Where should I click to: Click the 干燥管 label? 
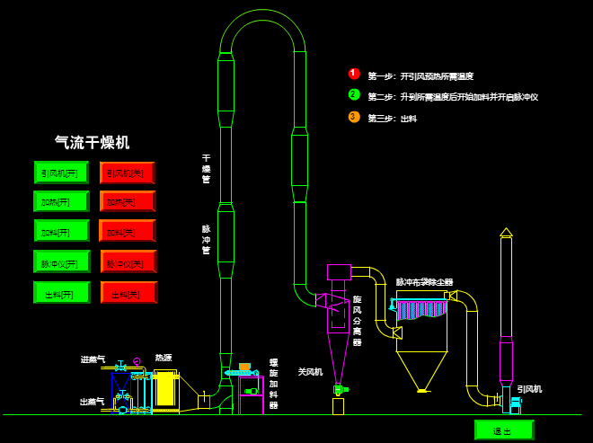206,168
